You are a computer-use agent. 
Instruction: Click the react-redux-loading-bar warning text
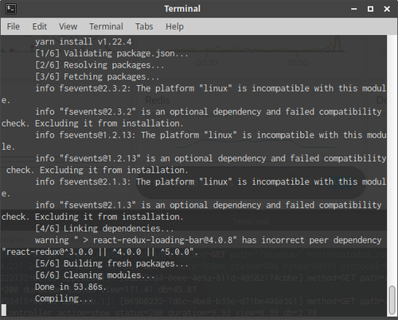193,246
